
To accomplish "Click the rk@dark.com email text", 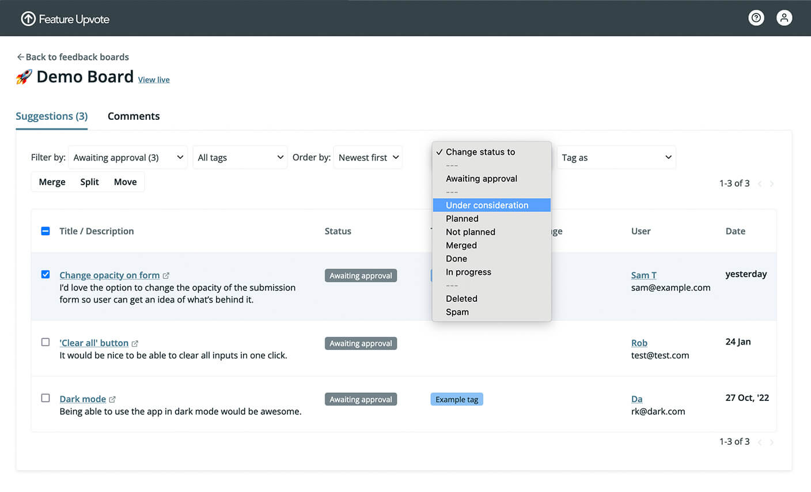I will [658, 411].
